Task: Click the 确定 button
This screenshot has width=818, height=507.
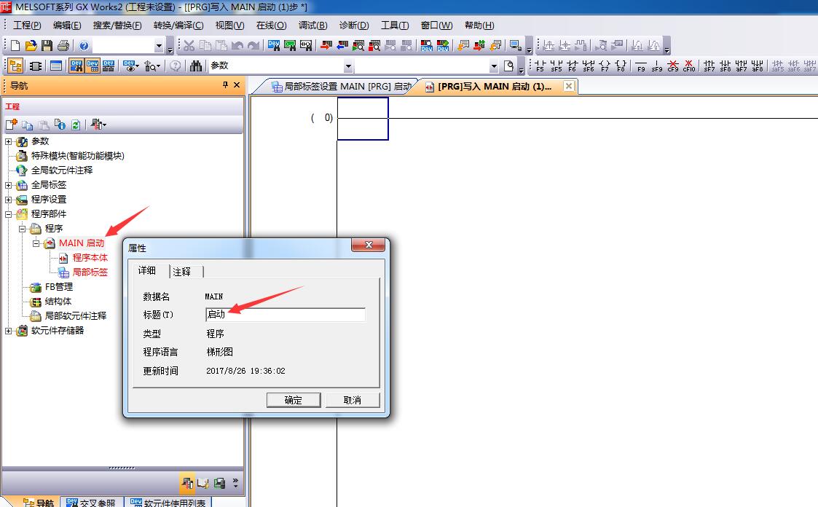Action: [x=294, y=400]
